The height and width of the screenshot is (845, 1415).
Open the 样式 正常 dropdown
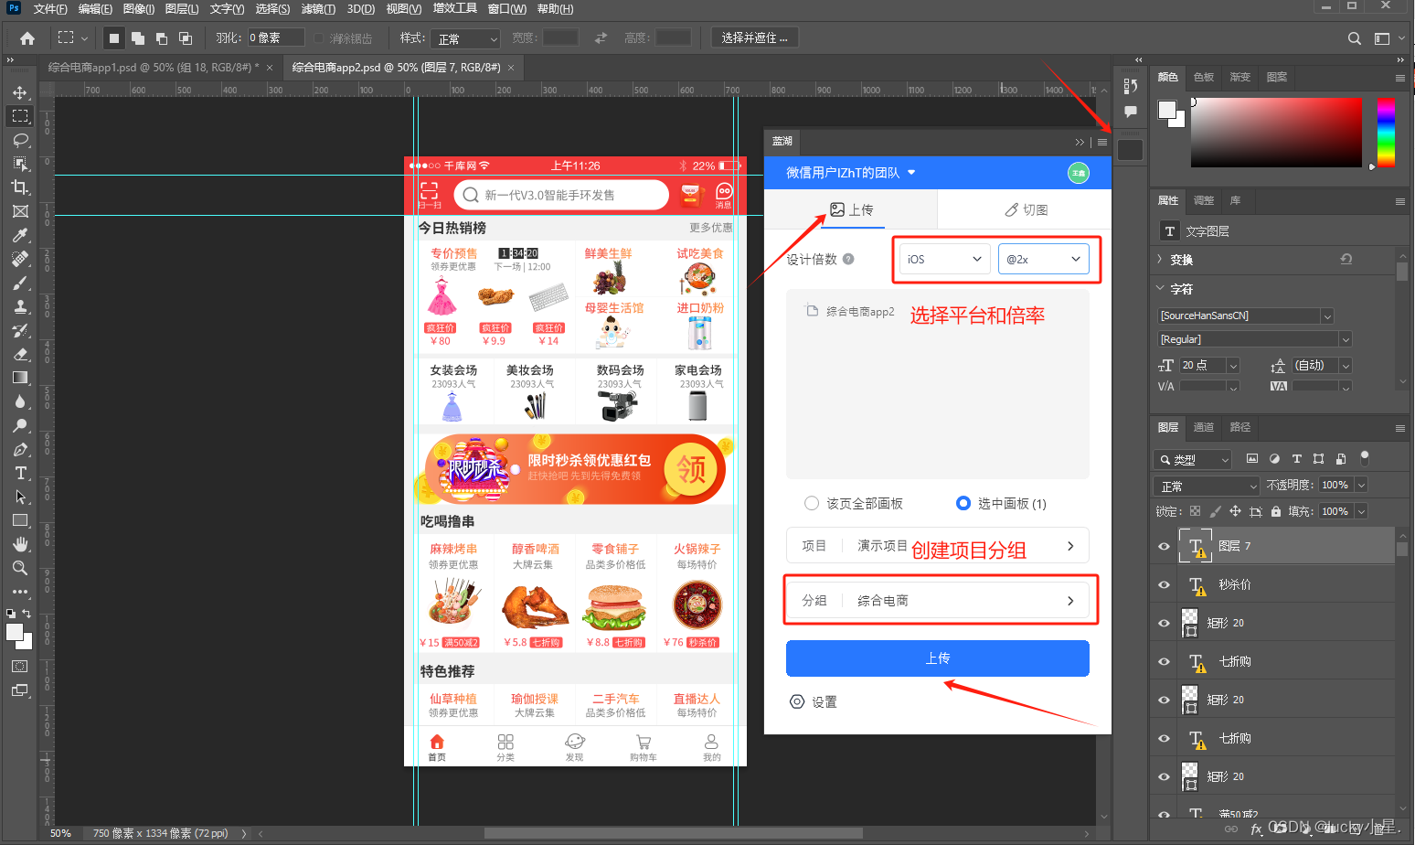[x=466, y=38]
